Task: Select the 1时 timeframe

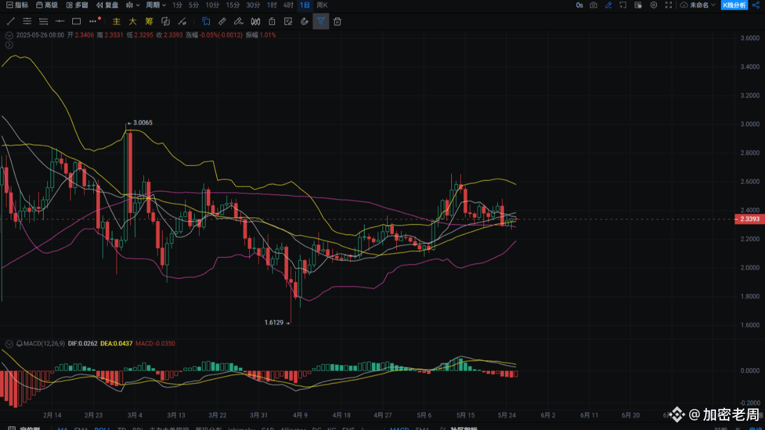Action: tap(271, 5)
